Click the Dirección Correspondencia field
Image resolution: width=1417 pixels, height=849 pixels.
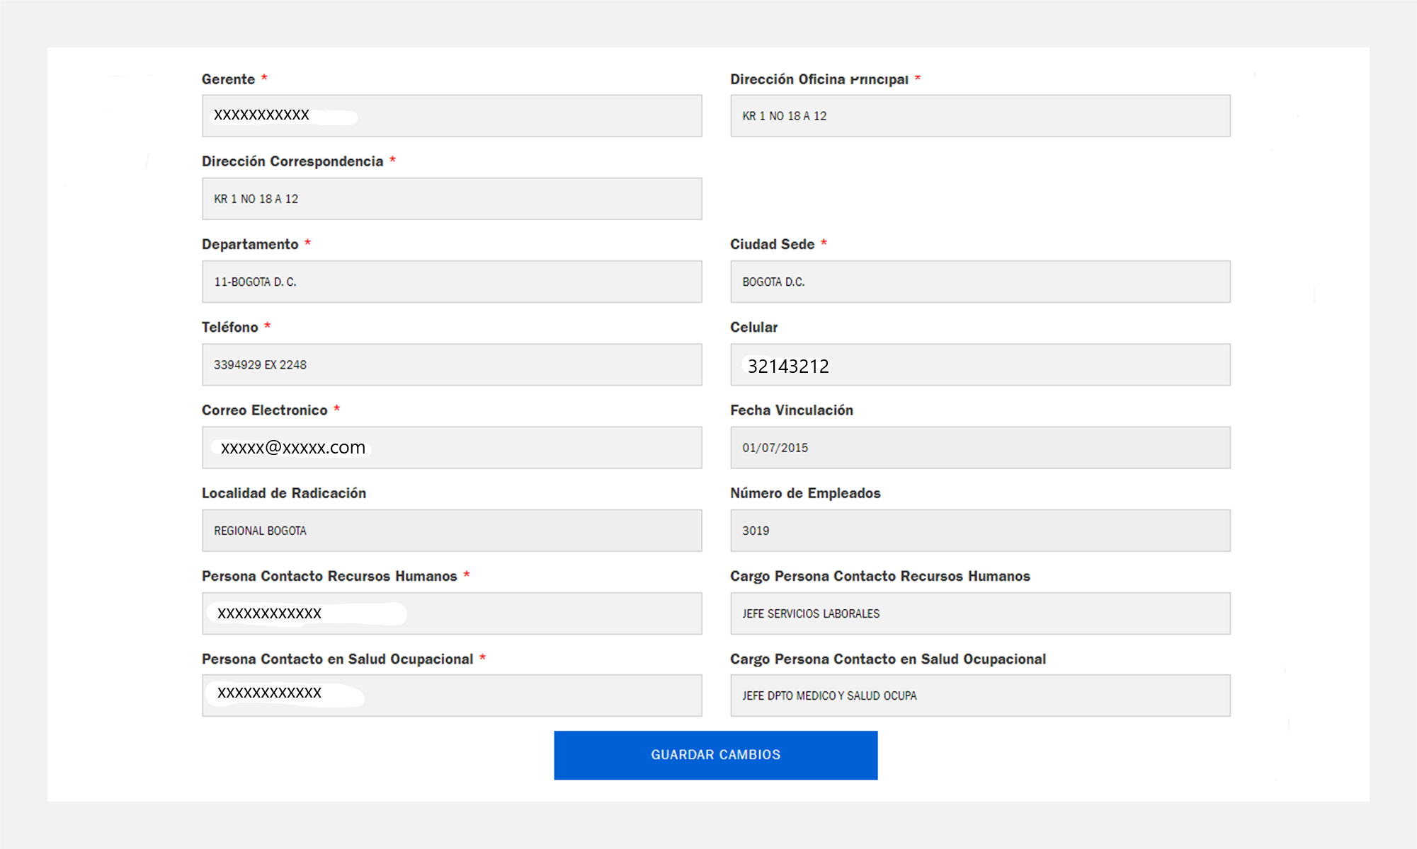452,199
